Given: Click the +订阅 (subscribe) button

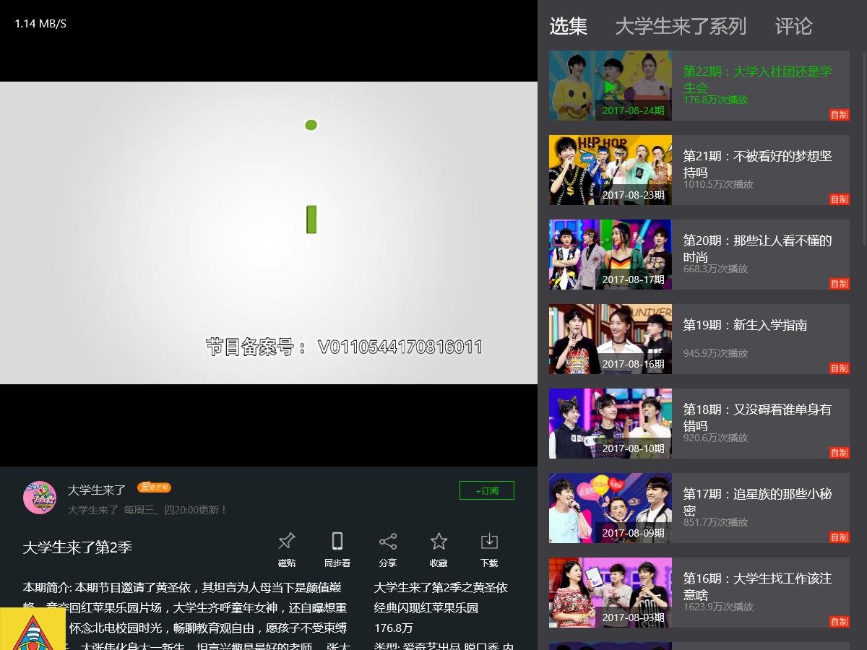Looking at the screenshot, I should click(487, 490).
